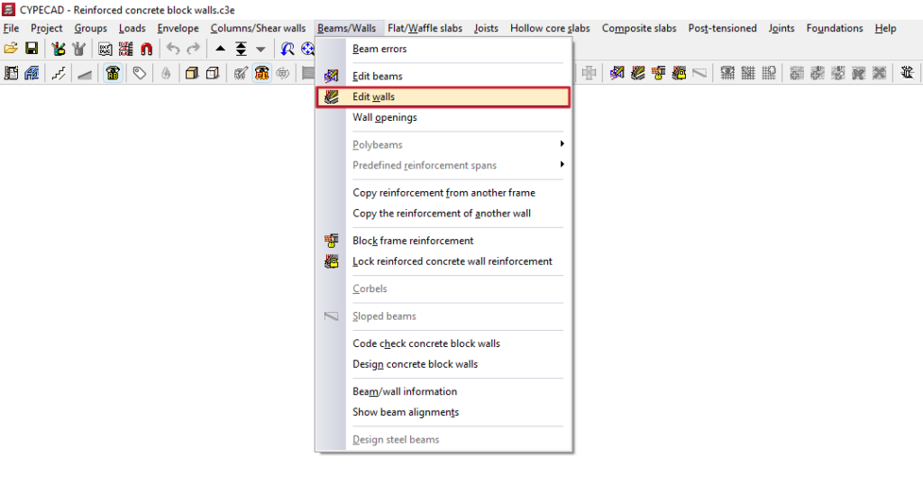The image size is (923, 485).
Task: Open the Joints menu
Action: click(781, 28)
